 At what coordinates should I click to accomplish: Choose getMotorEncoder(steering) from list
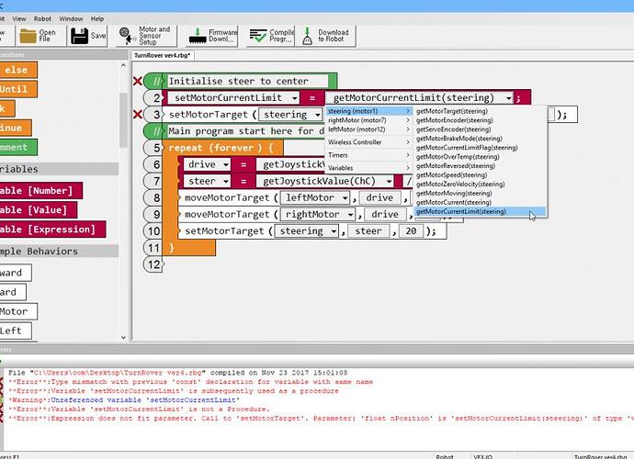pyautogui.click(x=455, y=120)
